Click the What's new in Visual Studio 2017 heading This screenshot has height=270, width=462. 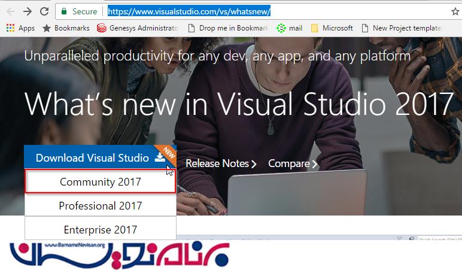(239, 104)
